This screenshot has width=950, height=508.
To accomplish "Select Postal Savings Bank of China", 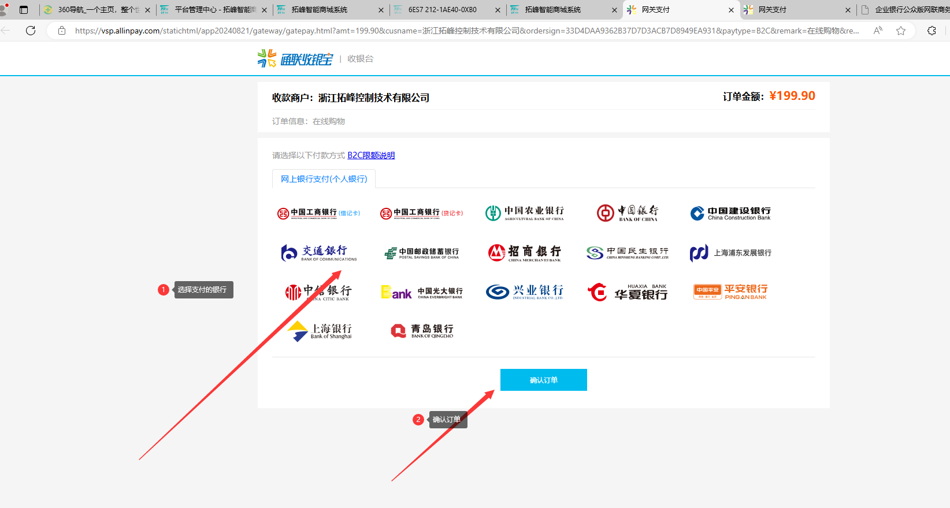I will [422, 253].
